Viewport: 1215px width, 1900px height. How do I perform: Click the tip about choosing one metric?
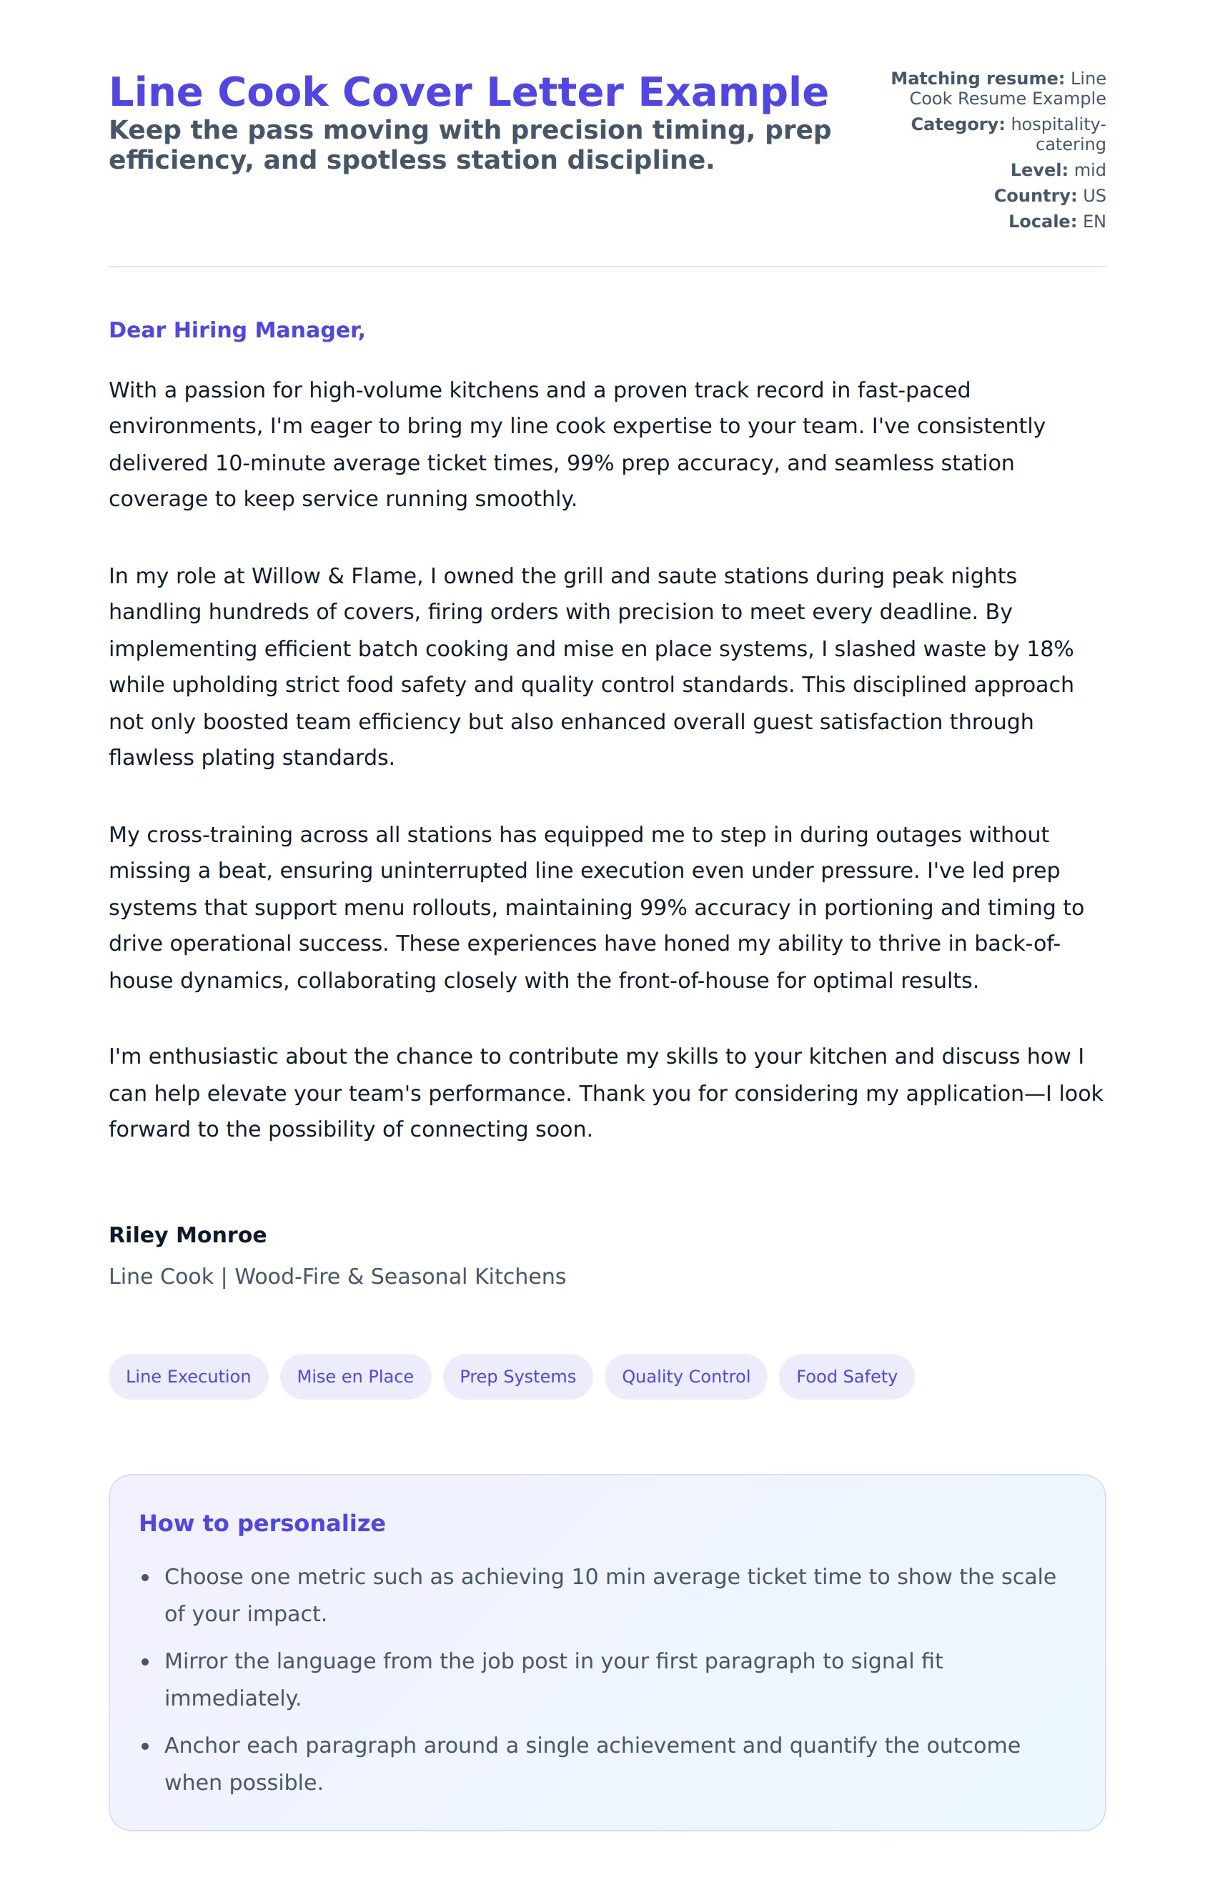pos(609,1595)
